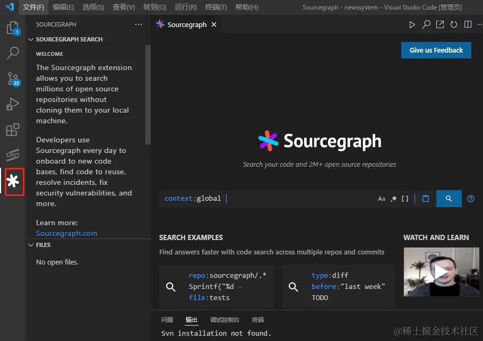Image resolution: width=483 pixels, height=341 pixels.
Task: Click the open-in-new-window icon in editor toolbar
Action: click(x=440, y=24)
